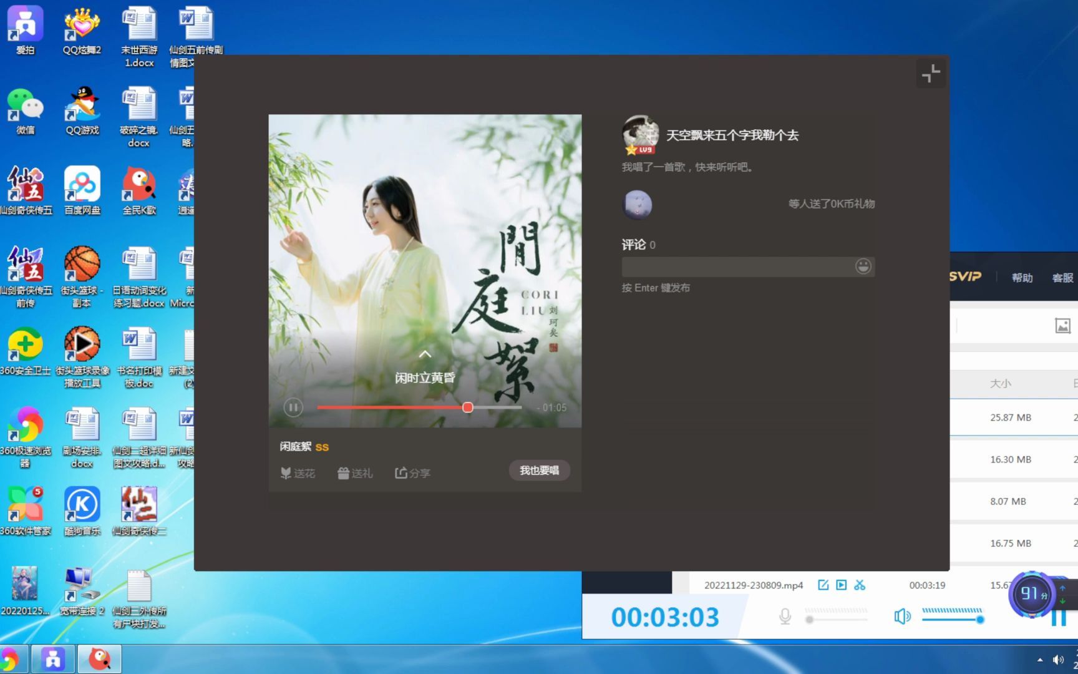This screenshot has width=1078, height=674.
Task: Open the 全民K歌 desktop shortcut
Action: (x=138, y=190)
